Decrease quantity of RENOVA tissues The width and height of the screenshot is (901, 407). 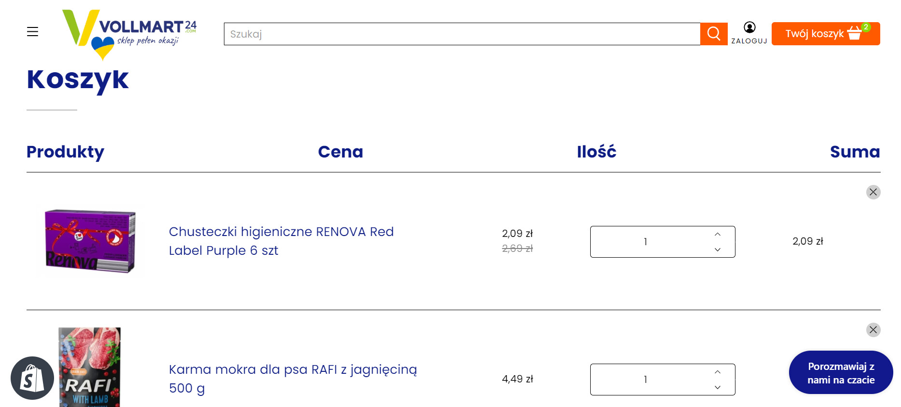(718, 249)
